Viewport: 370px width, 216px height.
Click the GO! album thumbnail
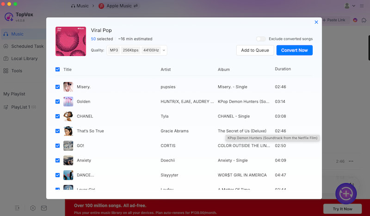click(68, 146)
